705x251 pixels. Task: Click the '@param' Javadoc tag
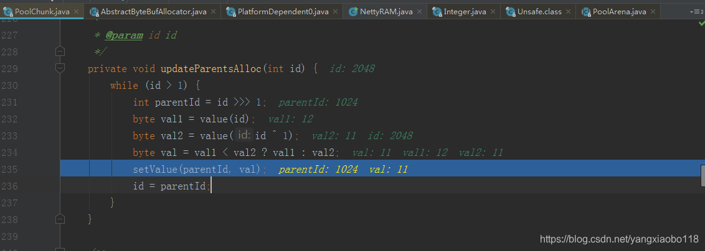(124, 35)
